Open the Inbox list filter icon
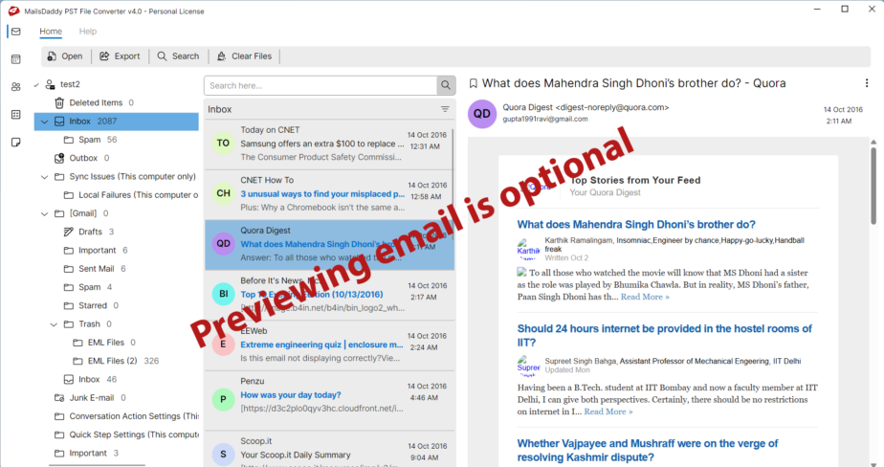The height and width of the screenshot is (467, 884). (x=445, y=110)
